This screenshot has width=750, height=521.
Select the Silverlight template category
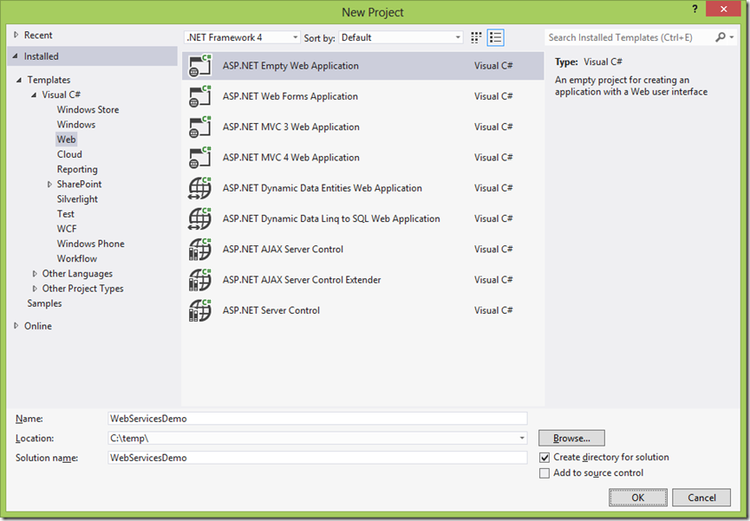coord(77,199)
